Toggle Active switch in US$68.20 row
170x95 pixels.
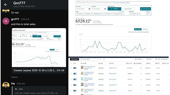click(75, 74)
